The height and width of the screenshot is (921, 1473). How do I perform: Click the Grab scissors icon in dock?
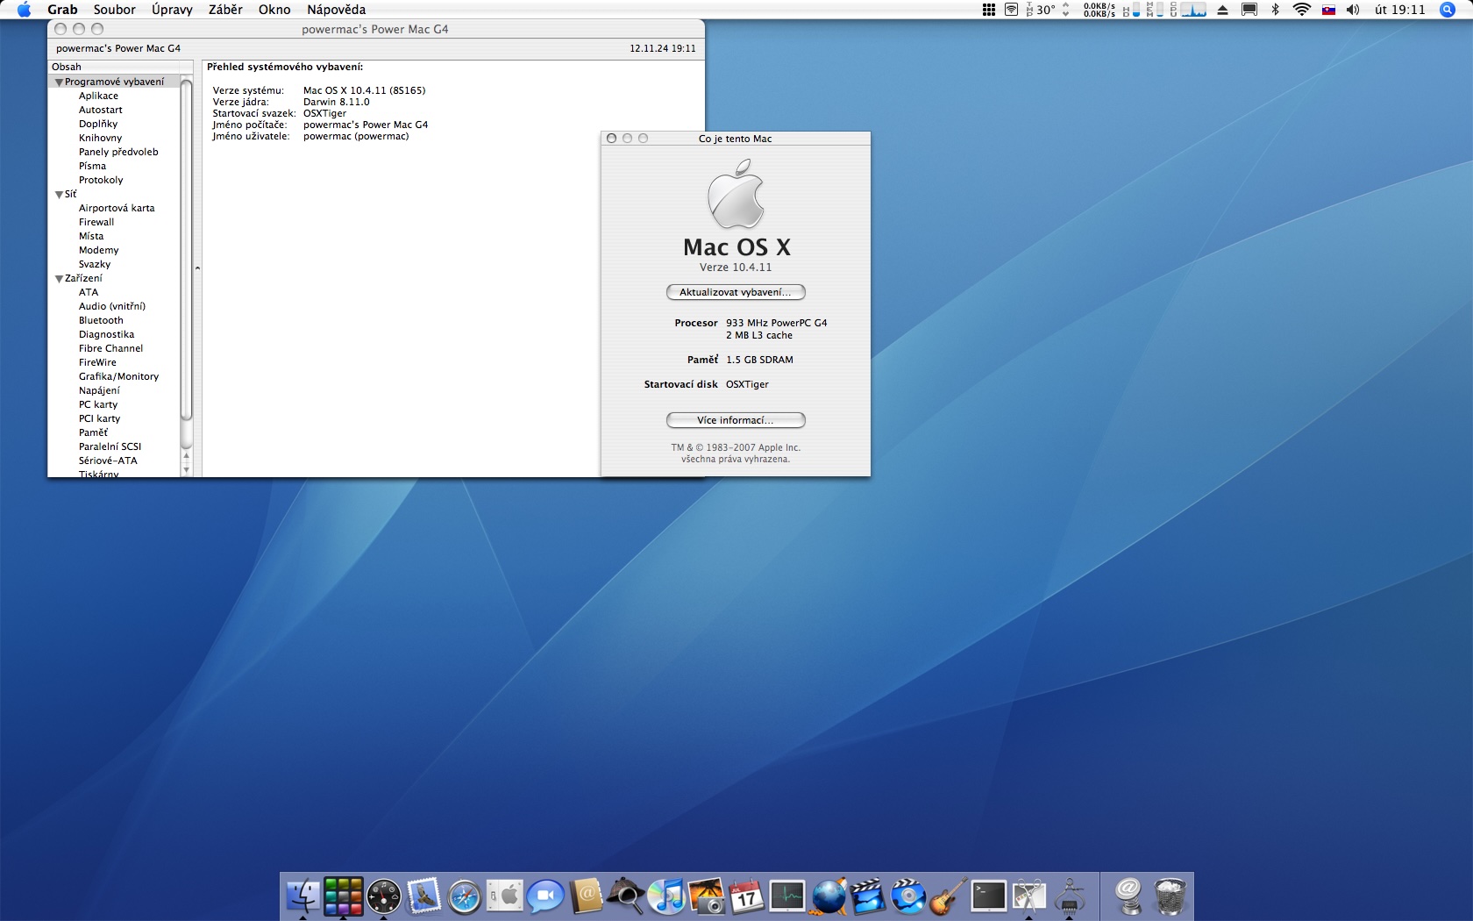coord(1029,896)
